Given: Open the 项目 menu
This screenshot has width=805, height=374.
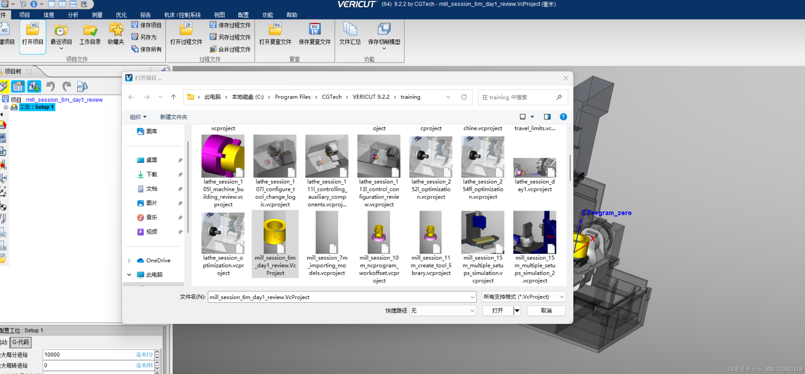Looking at the screenshot, I should [x=25, y=15].
